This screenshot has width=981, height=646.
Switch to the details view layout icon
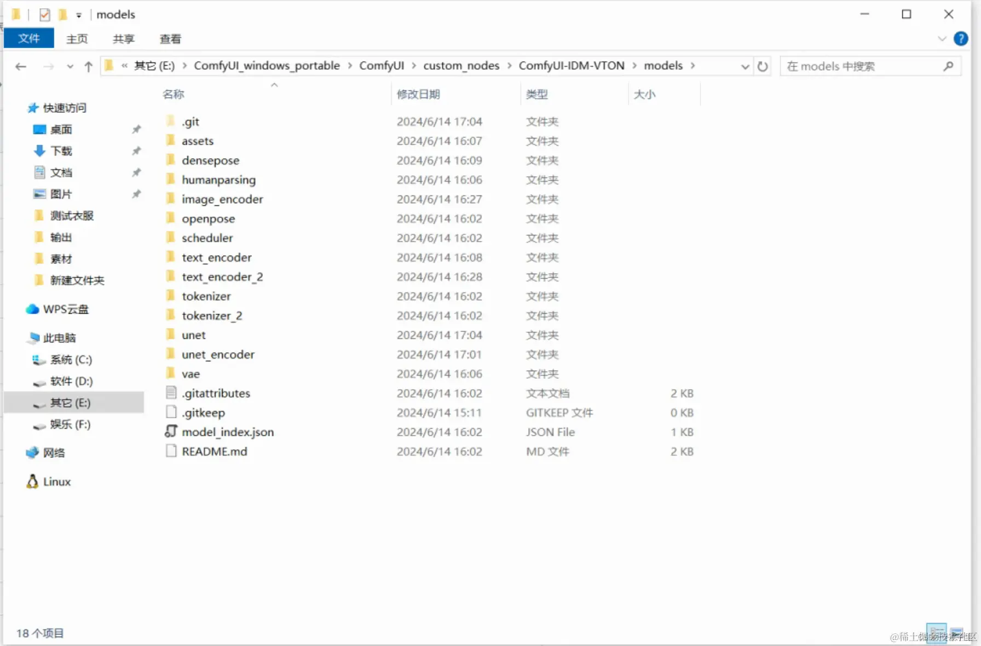coord(936,632)
